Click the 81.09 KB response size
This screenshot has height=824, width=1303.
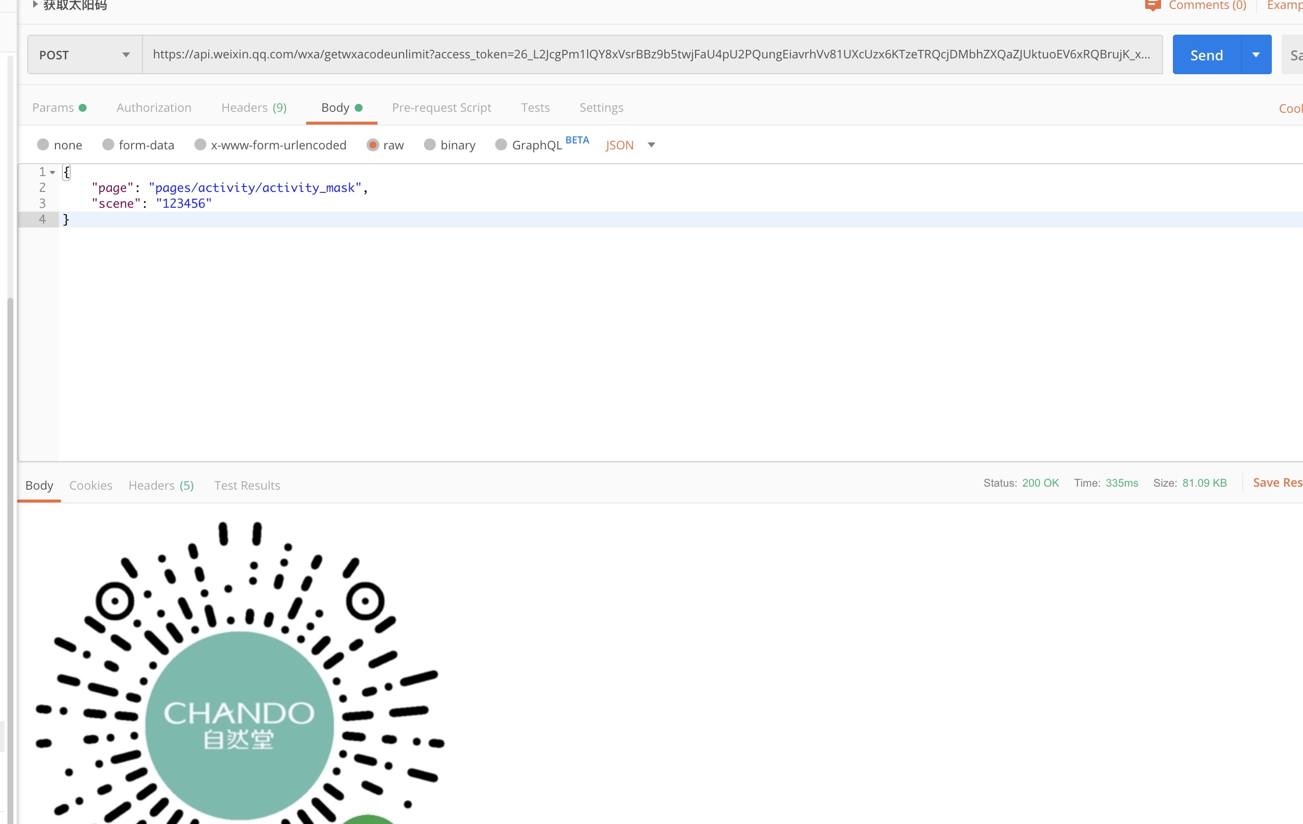(x=1204, y=483)
